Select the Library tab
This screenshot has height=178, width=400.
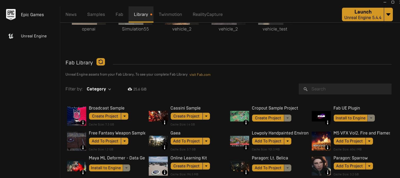coord(141,15)
